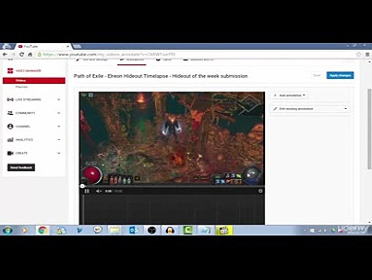Open the folder icon on taskbar

pos(115,230)
